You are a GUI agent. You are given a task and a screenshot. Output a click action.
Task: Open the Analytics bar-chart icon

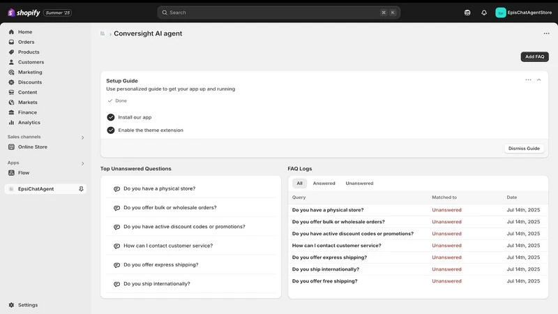pyautogui.click(x=11, y=123)
